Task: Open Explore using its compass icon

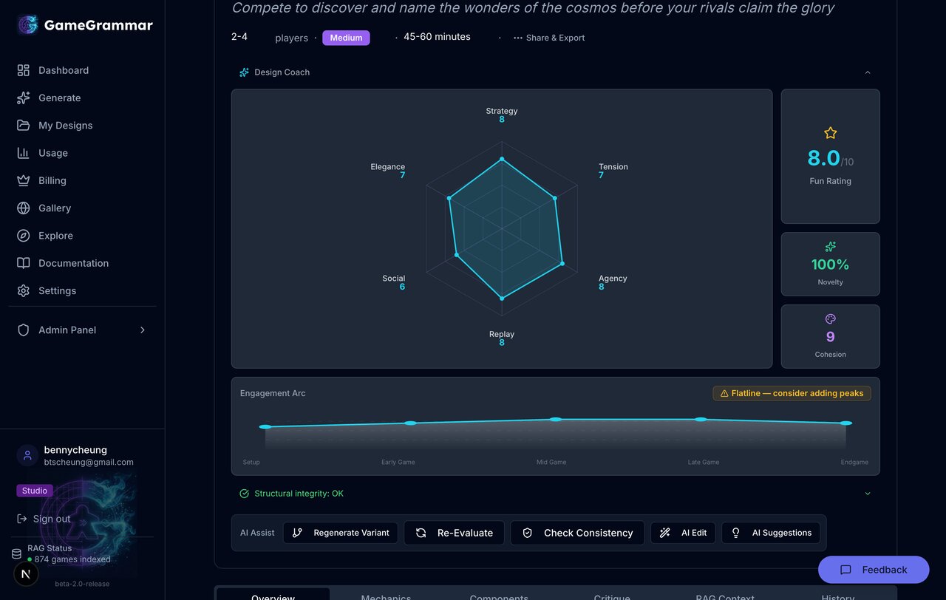Action: tap(23, 235)
